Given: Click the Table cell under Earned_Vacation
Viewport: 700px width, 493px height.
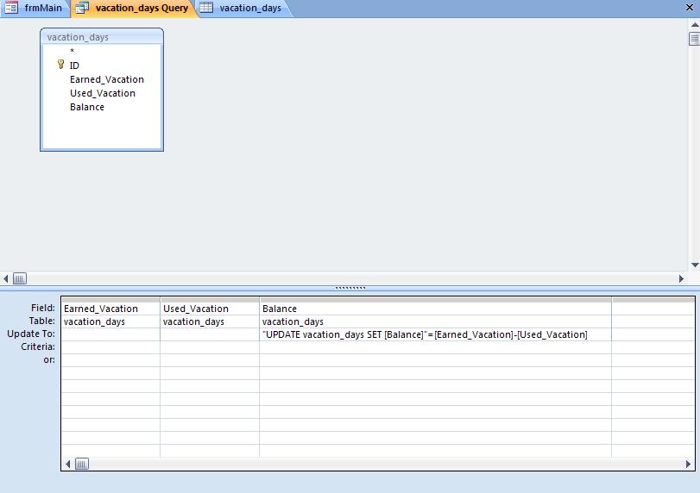Looking at the screenshot, I should (110, 321).
